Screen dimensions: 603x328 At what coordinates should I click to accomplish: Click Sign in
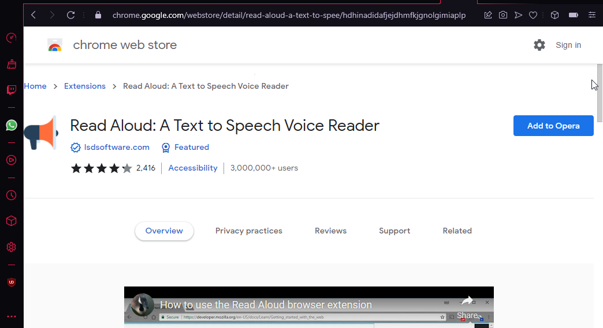pyautogui.click(x=568, y=45)
